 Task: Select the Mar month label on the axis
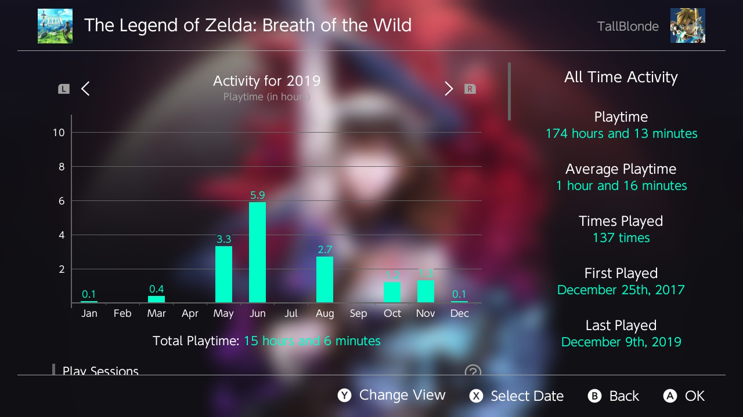tap(157, 313)
